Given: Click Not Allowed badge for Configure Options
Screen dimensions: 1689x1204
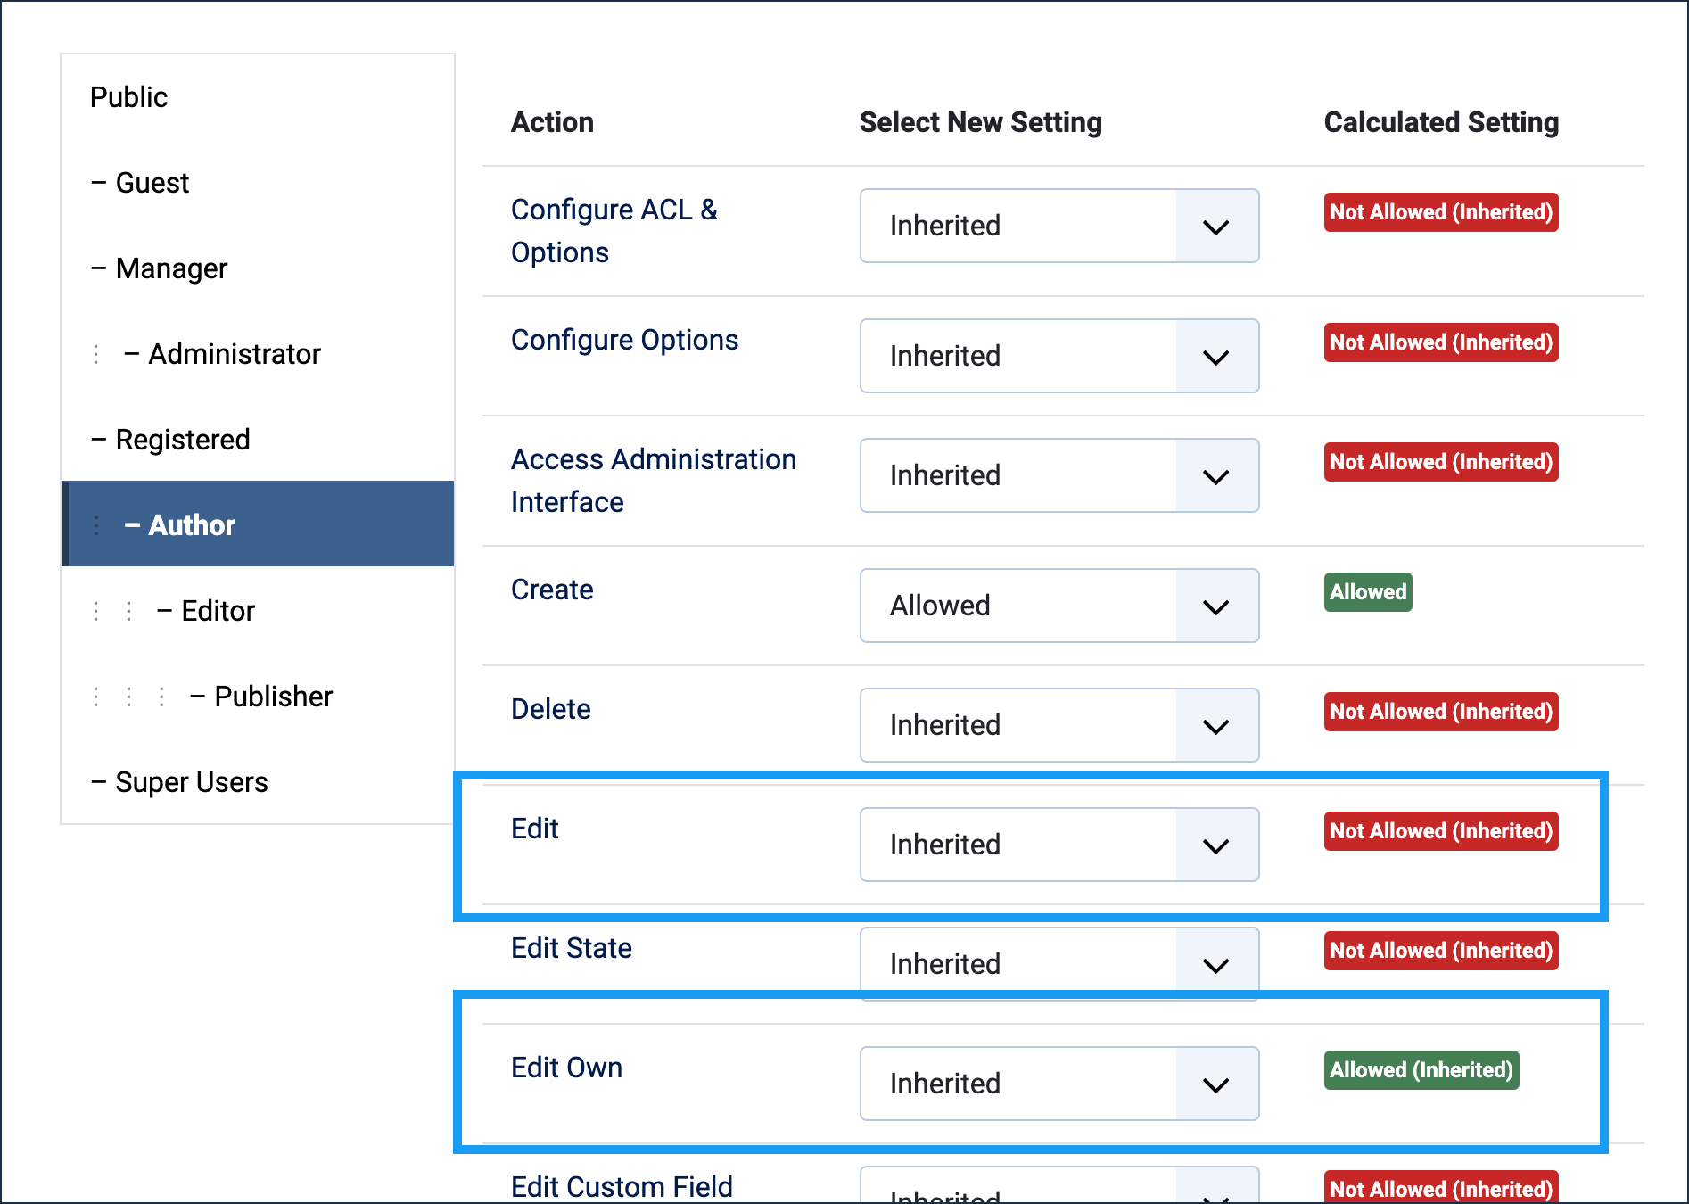Looking at the screenshot, I should pyautogui.click(x=1441, y=342).
